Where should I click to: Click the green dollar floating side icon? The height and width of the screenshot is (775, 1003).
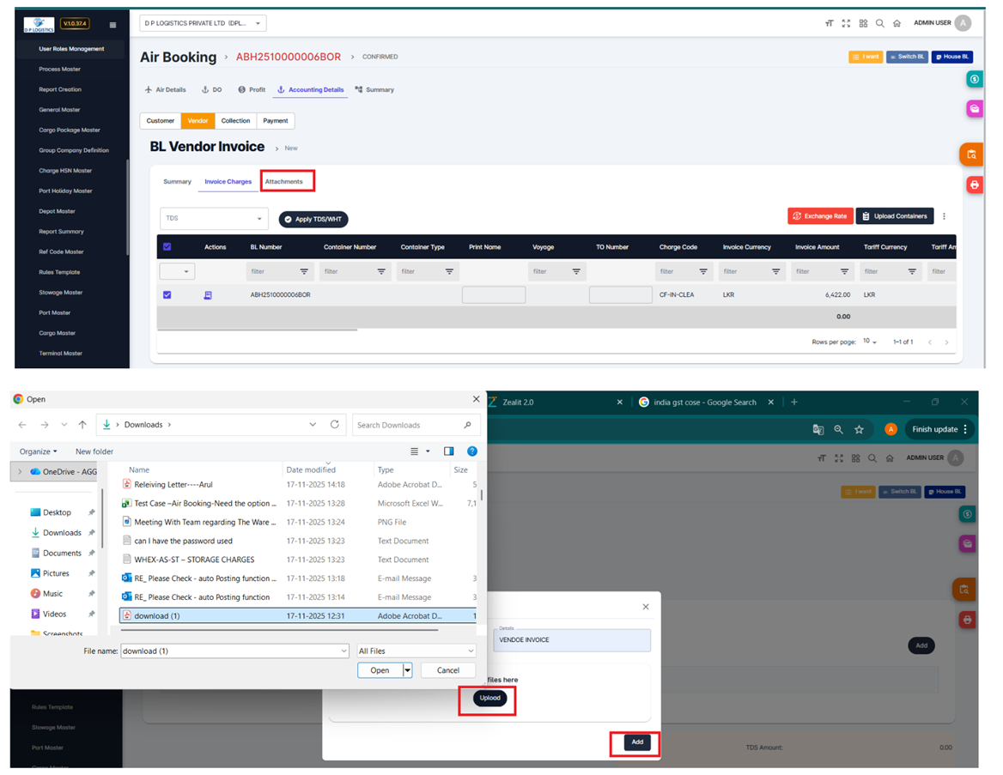pyautogui.click(x=974, y=79)
